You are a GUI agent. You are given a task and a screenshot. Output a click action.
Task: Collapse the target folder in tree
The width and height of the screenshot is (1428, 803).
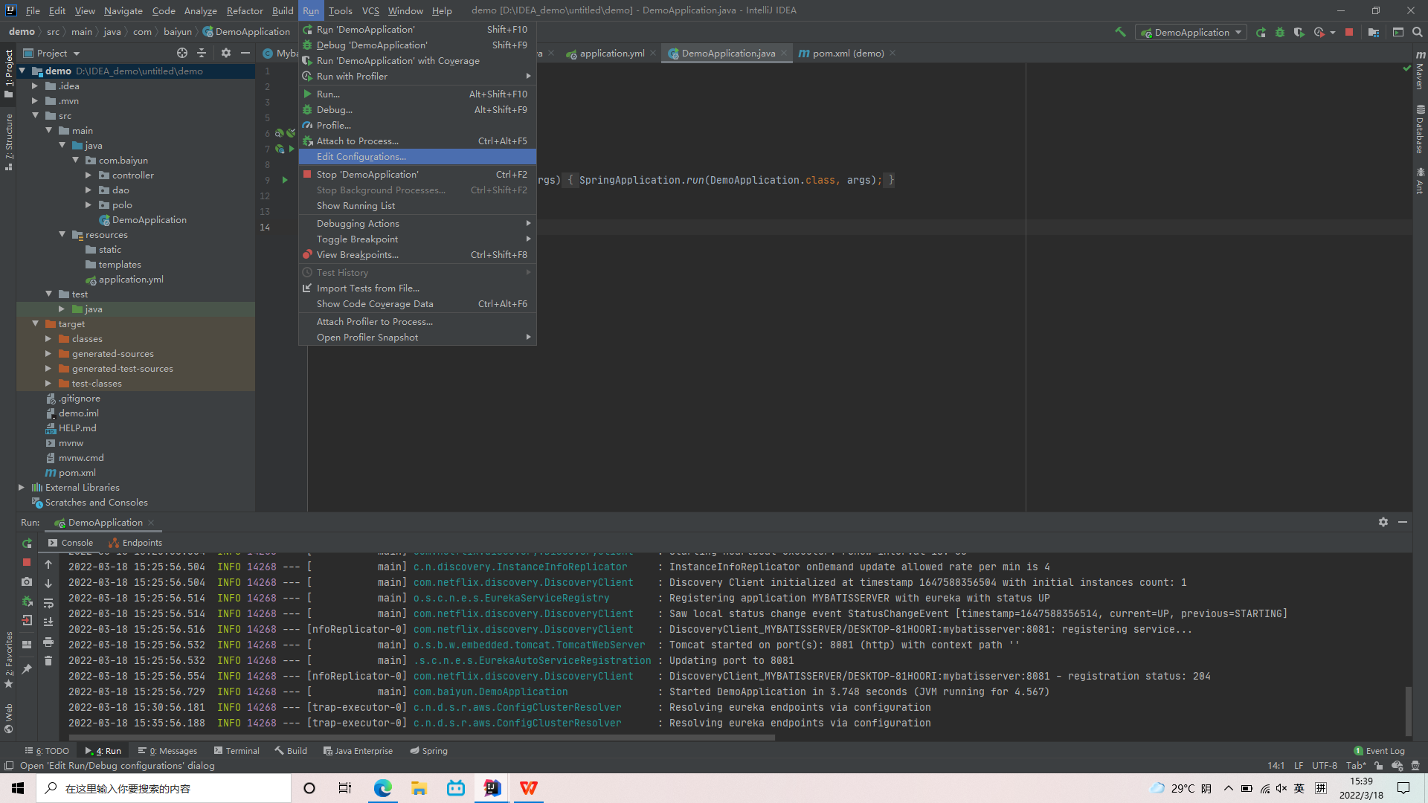35,324
